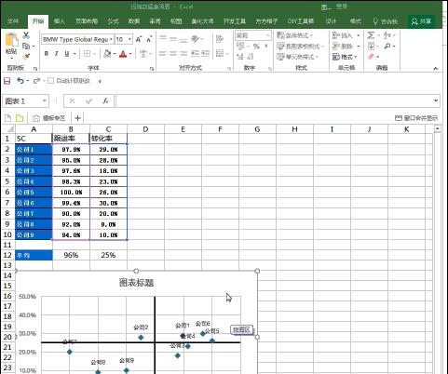Screen dimensions: 448x374
Task: Click the AutoSum sigma icon
Action: 371,35
